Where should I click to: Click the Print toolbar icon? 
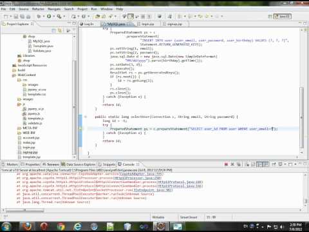(28, 17)
